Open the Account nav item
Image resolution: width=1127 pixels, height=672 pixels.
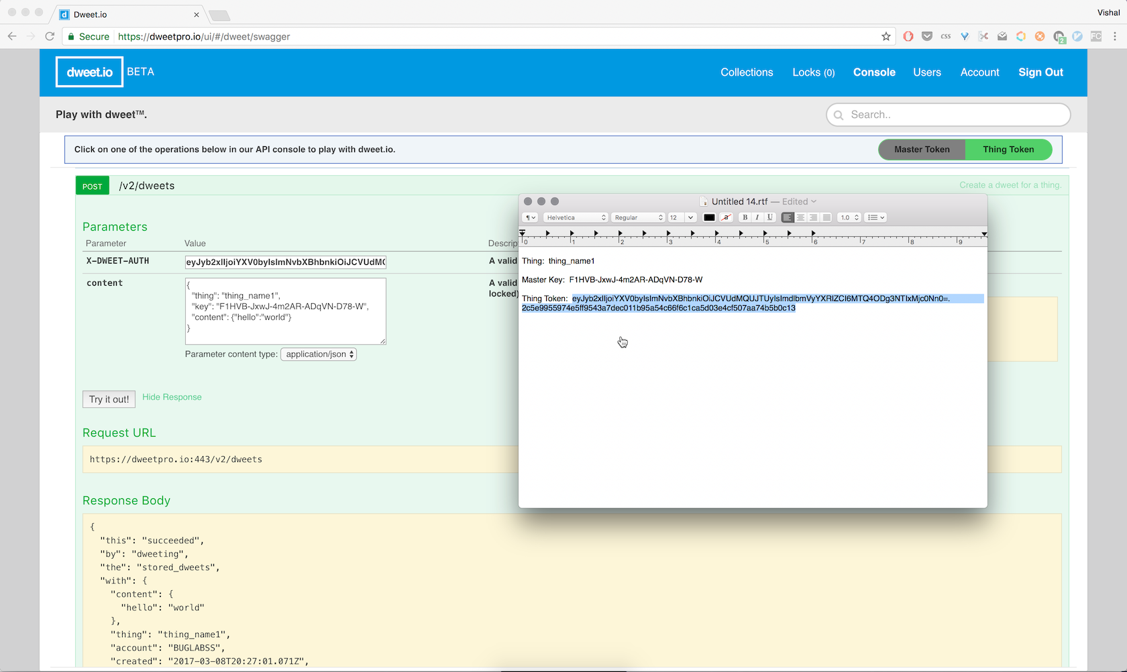pos(979,72)
